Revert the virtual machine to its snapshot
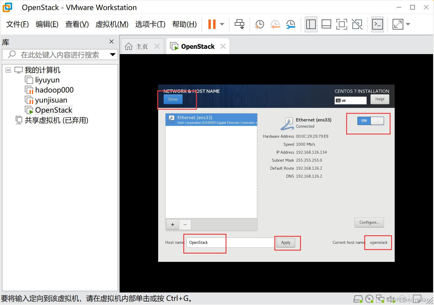Viewport: 434px width, 305px height. [275, 24]
